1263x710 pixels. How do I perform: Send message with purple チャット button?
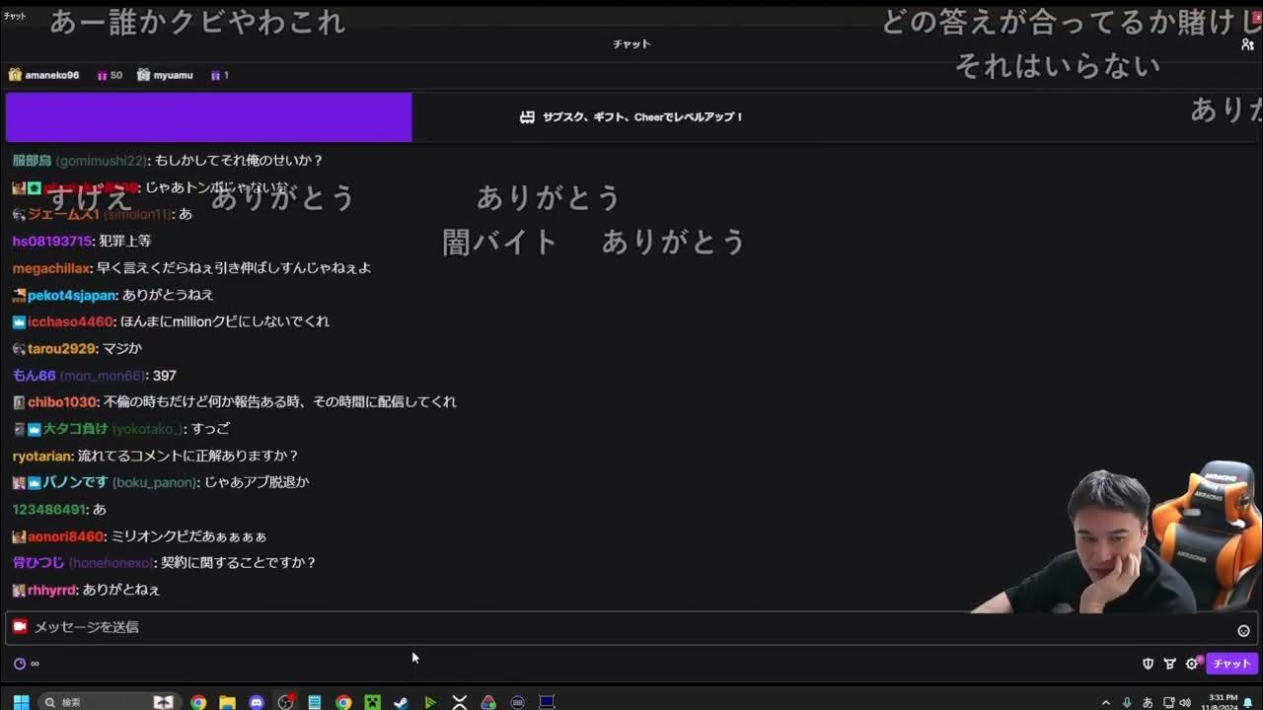[1231, 664]
